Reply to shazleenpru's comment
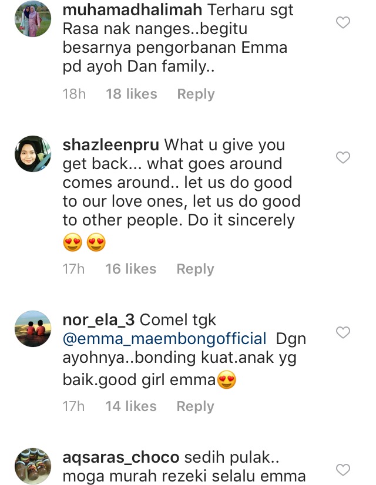This screenshot has height=485, width=376. click(196, 269)
